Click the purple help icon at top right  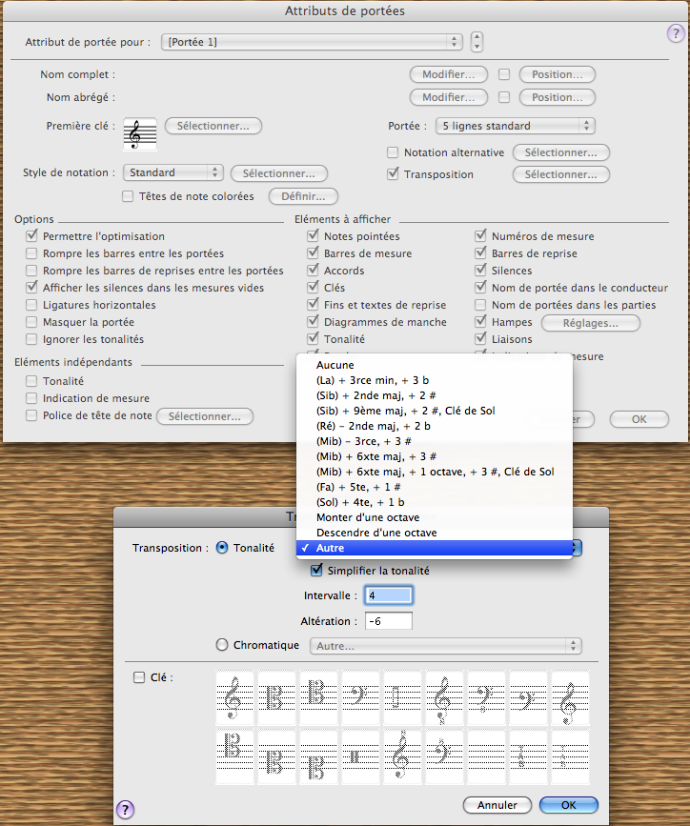(x=675, y=34)
